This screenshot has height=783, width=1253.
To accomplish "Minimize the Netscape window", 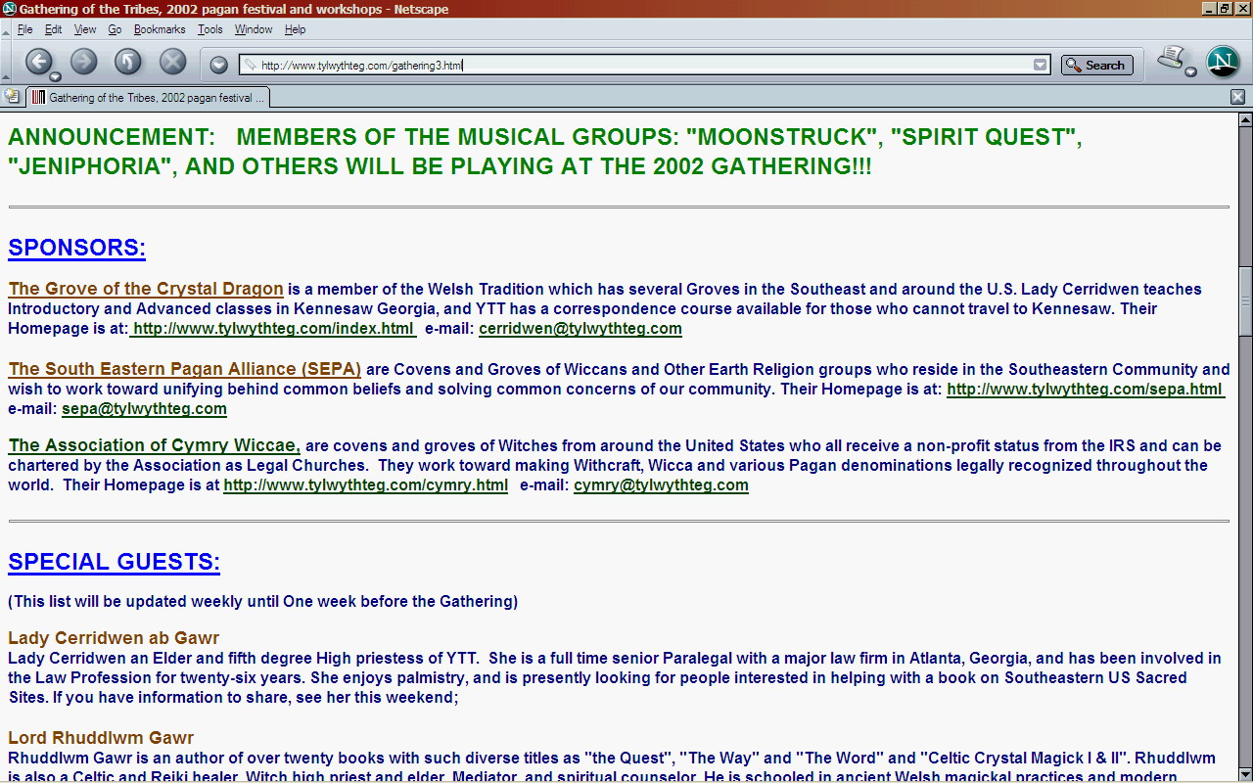I will [1209, 9].
